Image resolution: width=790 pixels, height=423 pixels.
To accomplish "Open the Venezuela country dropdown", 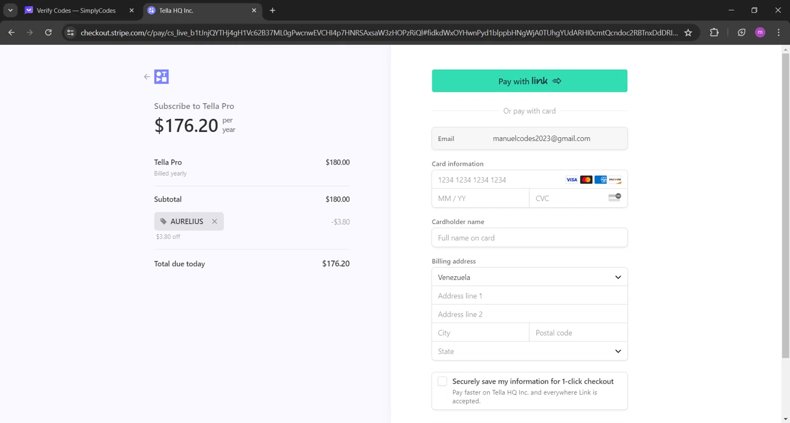I will pos(529,277).
